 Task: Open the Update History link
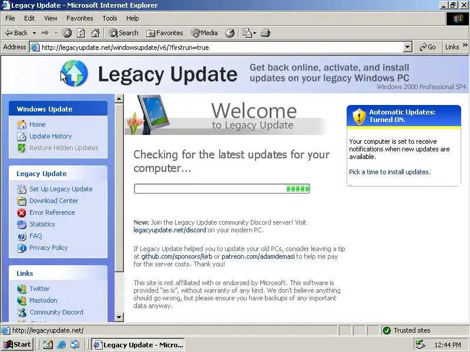pyautogui.click(x=51, y=136)
